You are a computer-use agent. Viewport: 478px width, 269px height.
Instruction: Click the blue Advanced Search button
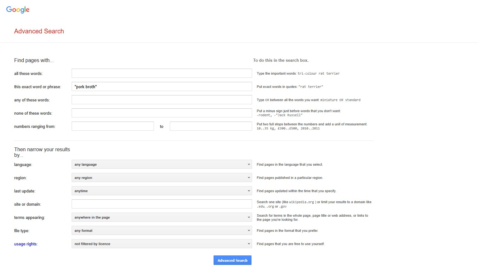coord(232,260)
